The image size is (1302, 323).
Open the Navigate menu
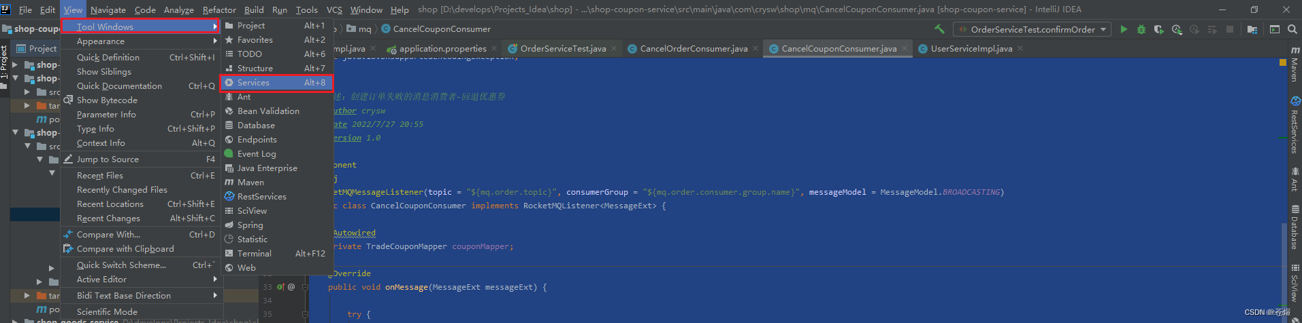click(x=108, y=9)
